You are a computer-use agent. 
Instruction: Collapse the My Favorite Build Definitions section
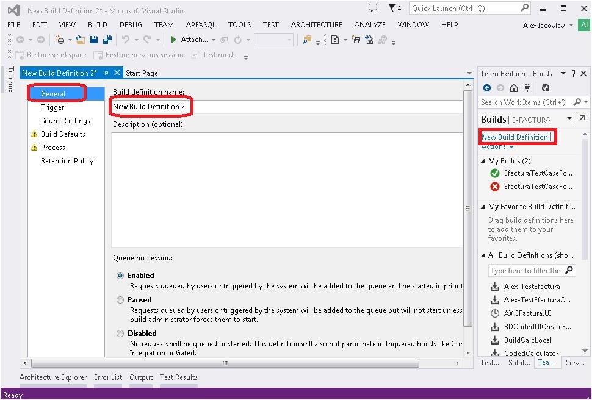[x=483, y=207]
